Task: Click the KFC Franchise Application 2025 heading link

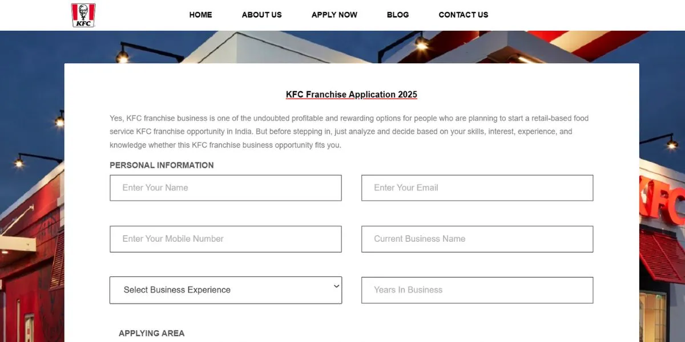Action: pos(351,94)
